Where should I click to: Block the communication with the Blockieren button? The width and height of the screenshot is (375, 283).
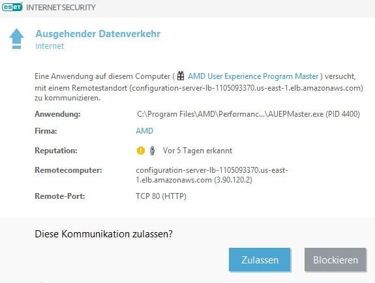[335, 260]
